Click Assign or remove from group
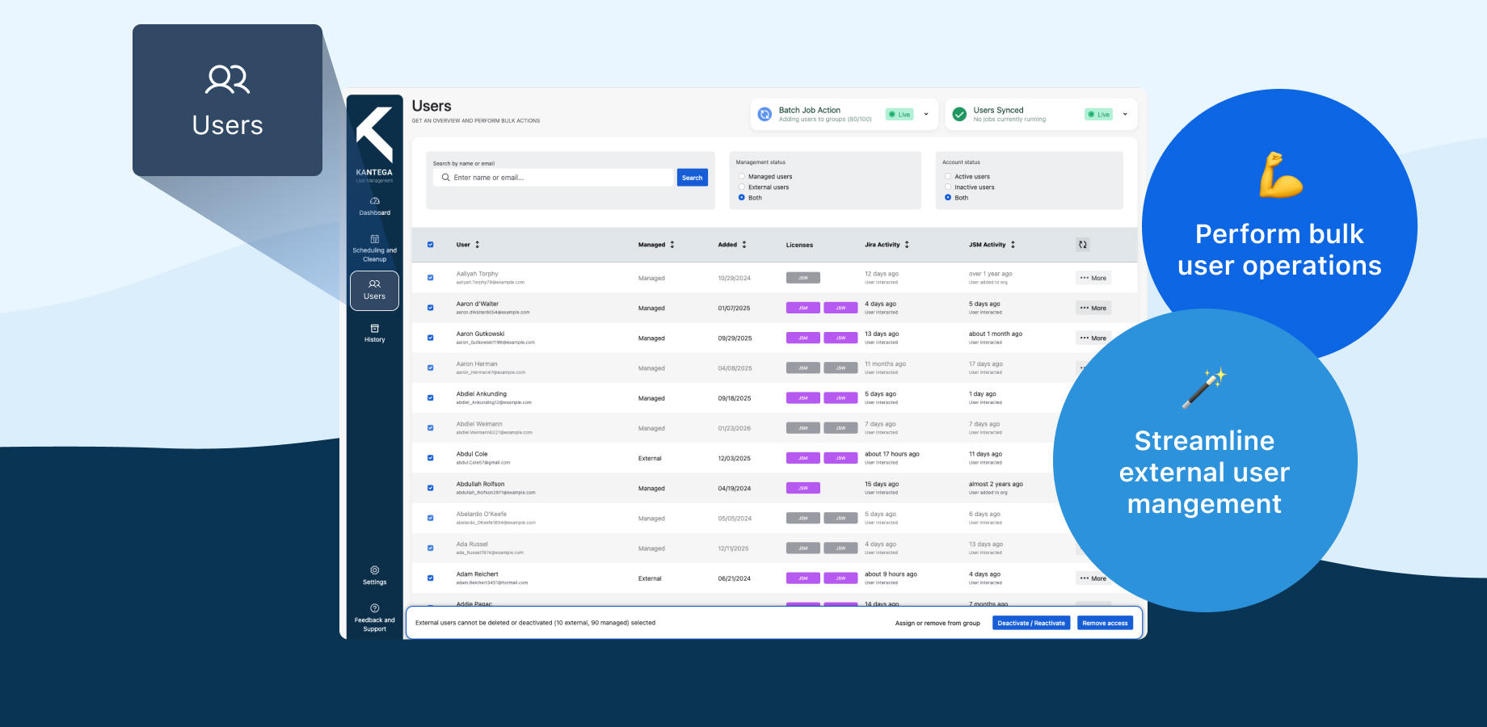The image size is (1487, 727). pyautogui.click(x=937, y=623)
